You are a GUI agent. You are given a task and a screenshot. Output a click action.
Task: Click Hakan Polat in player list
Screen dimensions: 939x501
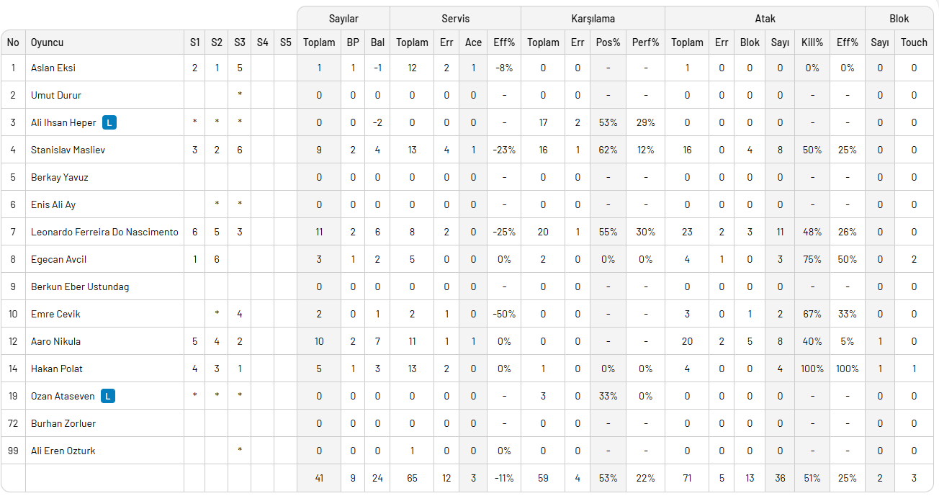coord(56,369)
